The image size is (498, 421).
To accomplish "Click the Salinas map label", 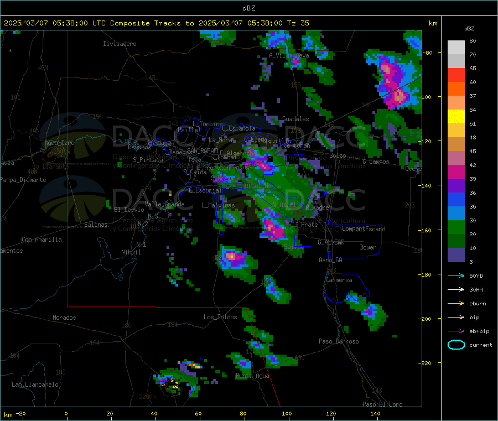I will coord(96,225).
